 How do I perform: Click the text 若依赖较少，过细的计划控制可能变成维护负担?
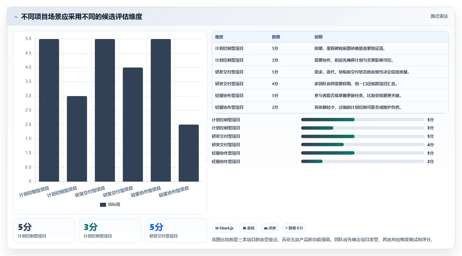pyautogui.click(x=358, y=107)
